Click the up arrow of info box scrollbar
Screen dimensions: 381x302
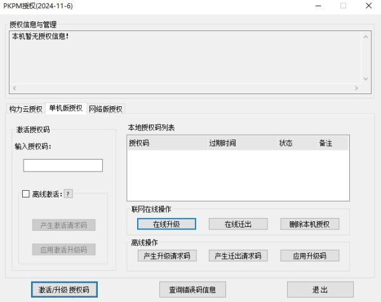[366, 37]
